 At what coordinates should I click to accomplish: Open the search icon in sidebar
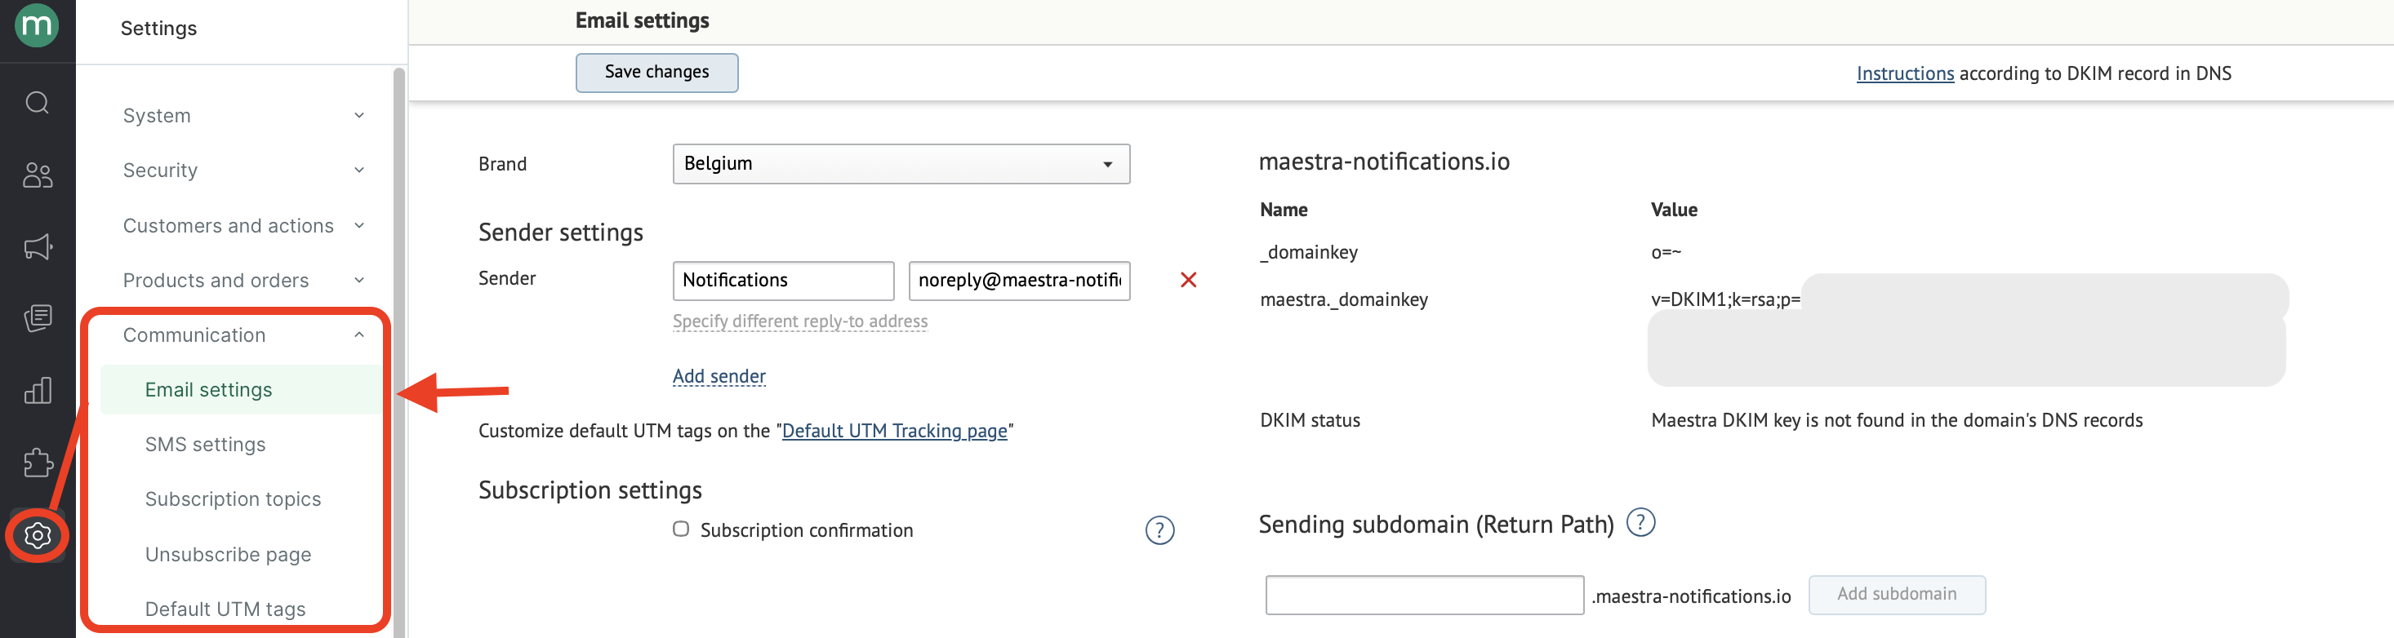tap(38, 102)
